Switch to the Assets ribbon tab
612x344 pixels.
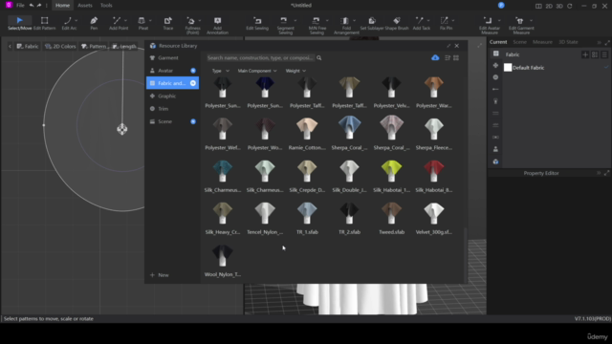(85, 6)
